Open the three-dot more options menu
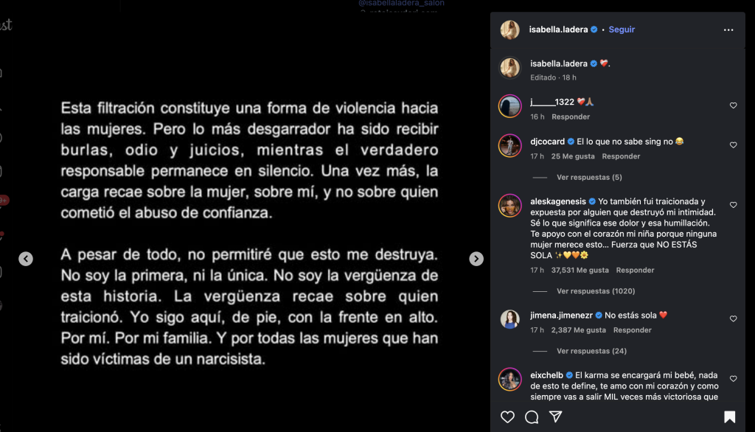This screenshot has width=755, height=432. [728, 30]
